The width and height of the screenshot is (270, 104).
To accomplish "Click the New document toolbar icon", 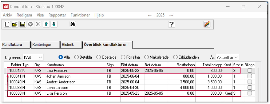I will point(7,24).
